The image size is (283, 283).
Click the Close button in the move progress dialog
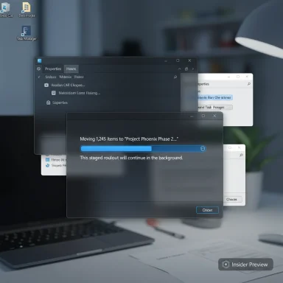click(x=207, y=210)
